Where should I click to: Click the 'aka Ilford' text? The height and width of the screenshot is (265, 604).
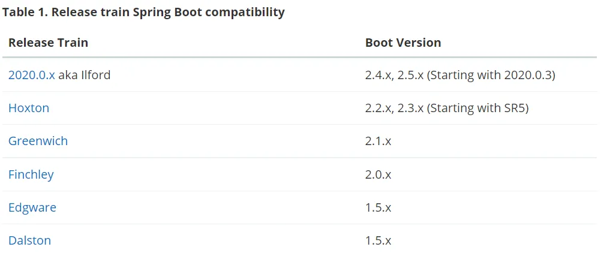85,76
